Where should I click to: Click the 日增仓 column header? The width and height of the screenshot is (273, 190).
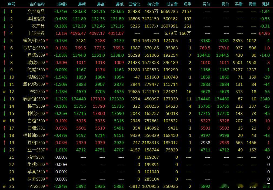pos(134,4)
